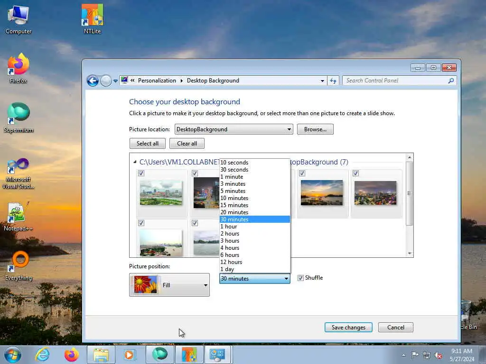Uncheck the sunset lake wallpaper checkbox
Image resolution: width=486 pixels, height=364 pixels.
click(x=302, y=173)
